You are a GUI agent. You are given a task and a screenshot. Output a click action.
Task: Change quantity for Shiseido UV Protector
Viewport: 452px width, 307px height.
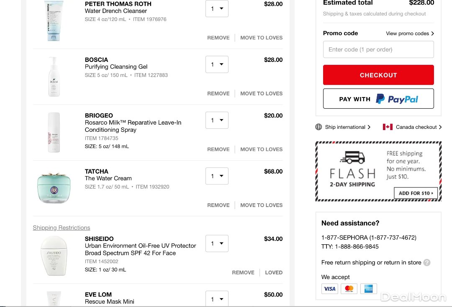217,243
